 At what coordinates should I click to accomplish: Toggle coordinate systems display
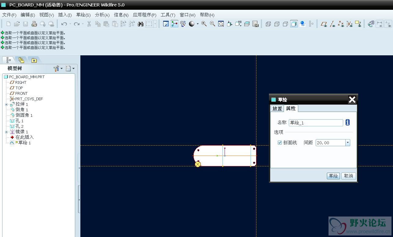(350, 24)
